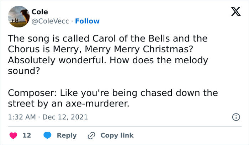
Task: Click the Composer reply paragraph
Action: [x=112, y=99]
